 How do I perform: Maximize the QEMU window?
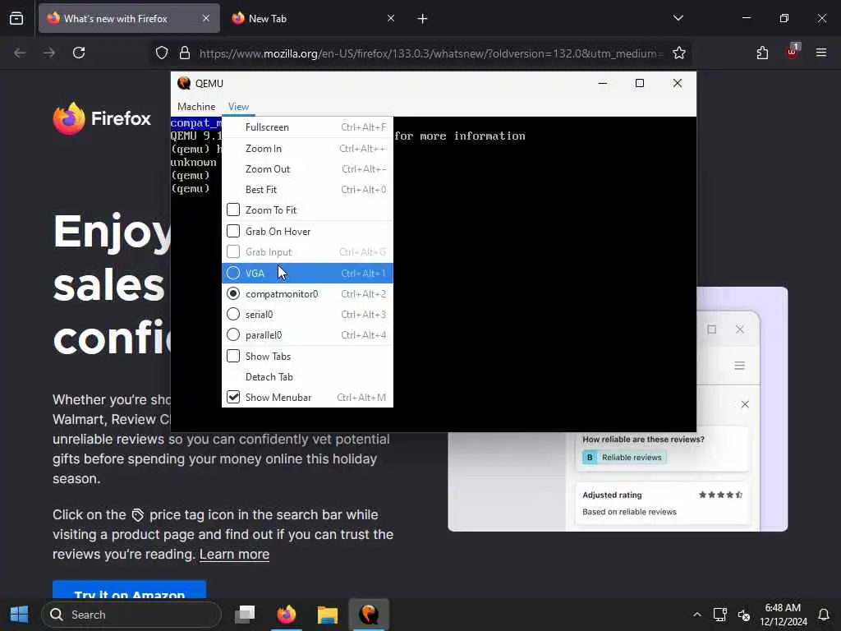tap(639, 83)
